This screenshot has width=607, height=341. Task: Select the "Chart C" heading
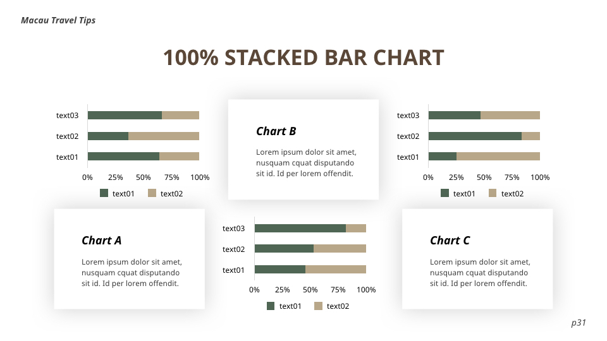(x=450, y=241)
